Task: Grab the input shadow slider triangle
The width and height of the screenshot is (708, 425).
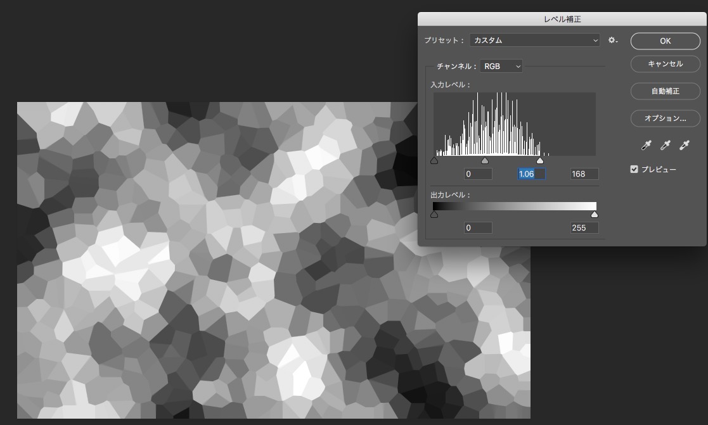Action: [x=434, y=161]
